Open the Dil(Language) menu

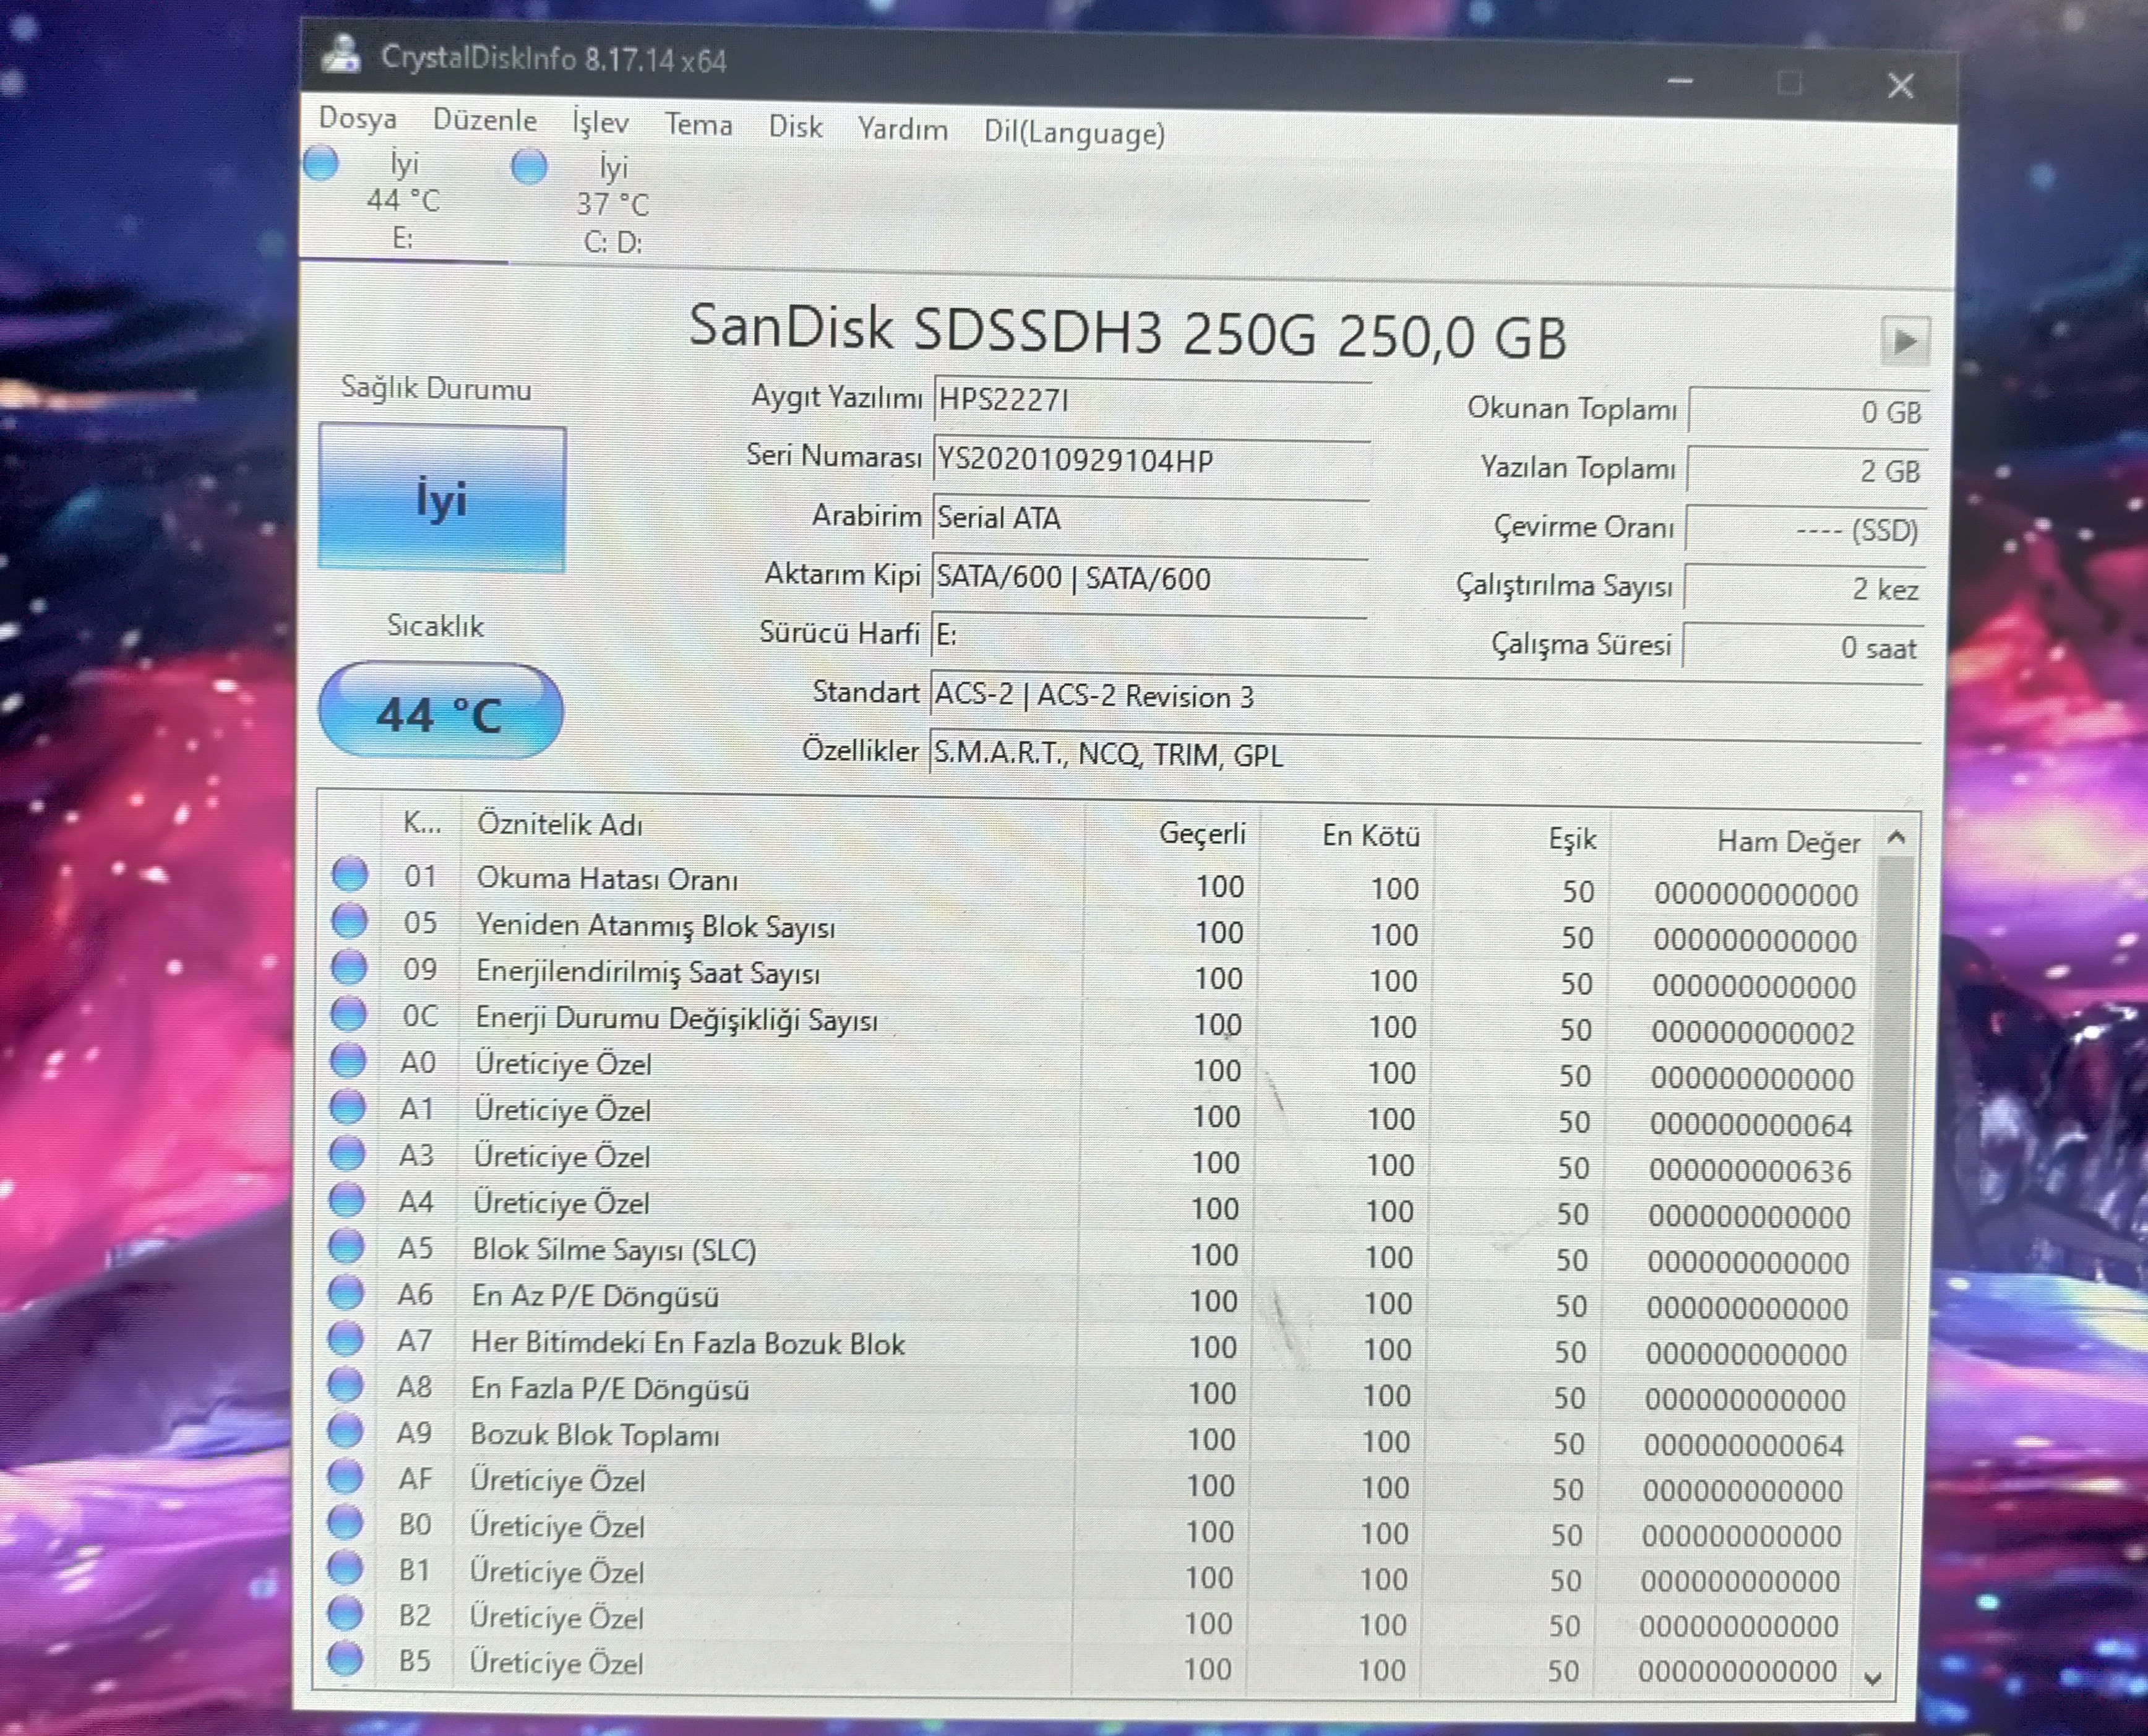[1073, 133]
